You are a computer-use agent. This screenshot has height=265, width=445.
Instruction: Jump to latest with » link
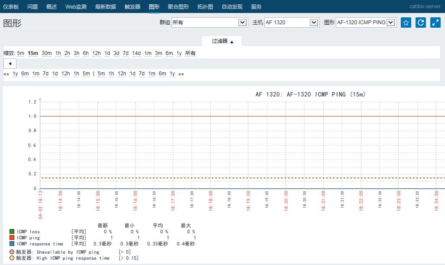coord(181,74)
